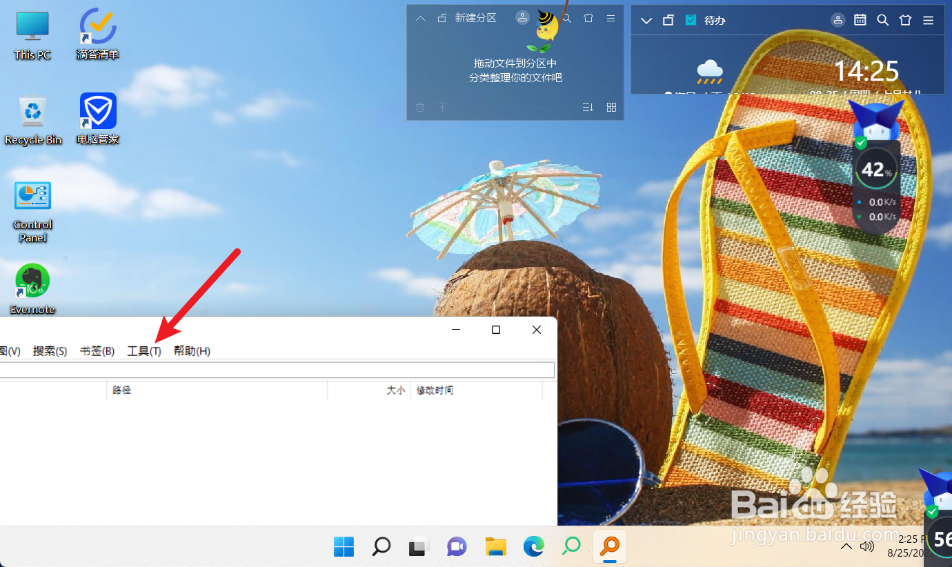Minimize the Everything search window

coord(456,330)
